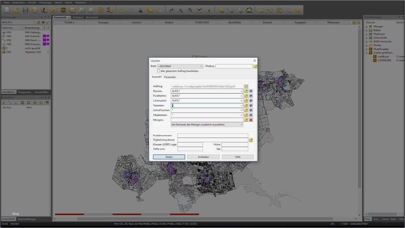Click the blue book icon next to Textarten
405x228 pixels.
pos(251,105)
